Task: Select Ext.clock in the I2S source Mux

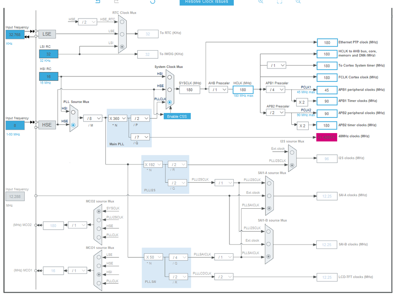Action: (x=292, y=152)
